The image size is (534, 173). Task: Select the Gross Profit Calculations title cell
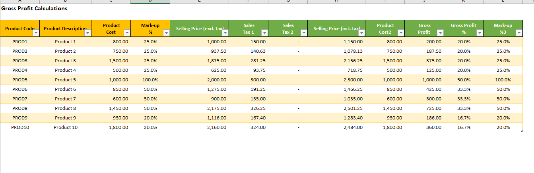click(x=35, y=8)
